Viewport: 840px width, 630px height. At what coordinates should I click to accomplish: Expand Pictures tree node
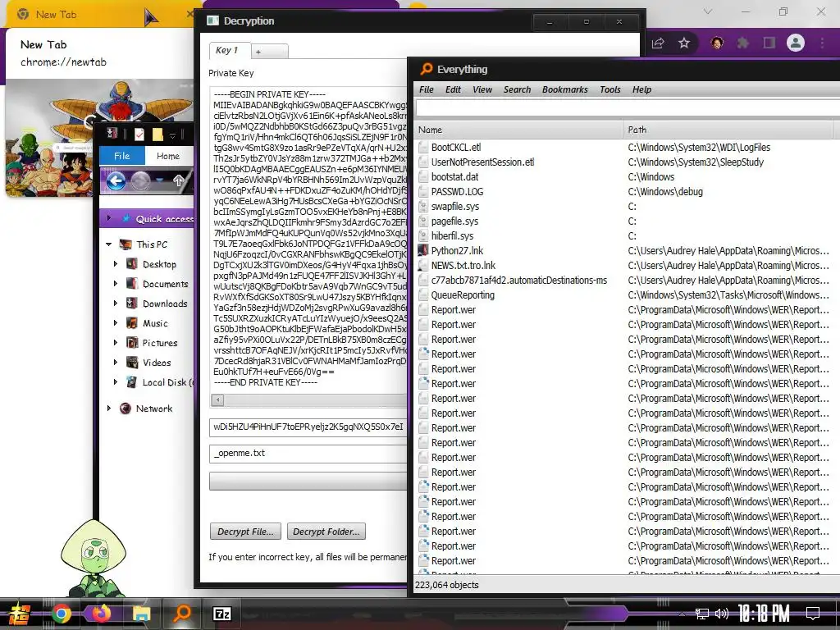pyautogui.click(x=116, y=342)
